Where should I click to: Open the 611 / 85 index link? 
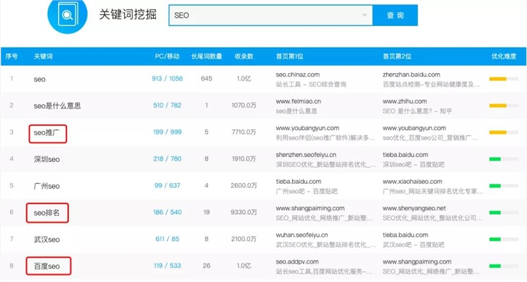coord(167,239)
